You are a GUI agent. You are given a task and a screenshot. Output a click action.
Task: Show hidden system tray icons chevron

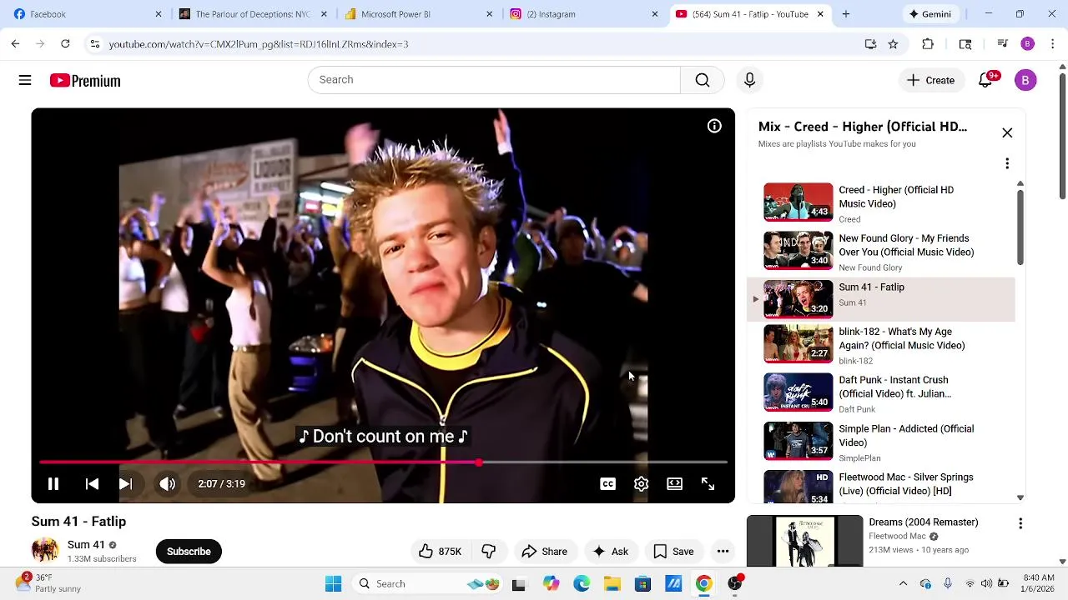(x=903, y=584)
